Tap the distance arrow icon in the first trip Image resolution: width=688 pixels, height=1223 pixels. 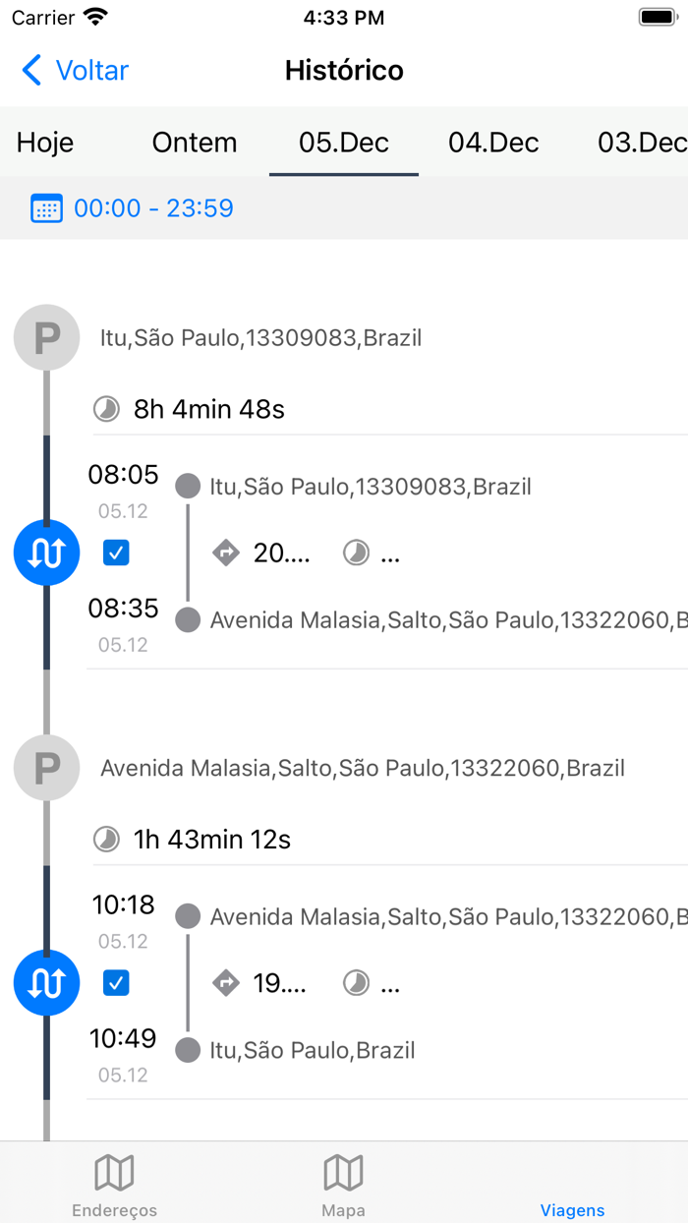[226, 553]
